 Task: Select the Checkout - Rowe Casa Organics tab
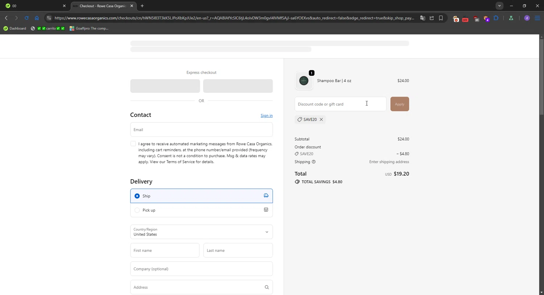(x=103, y=6)
